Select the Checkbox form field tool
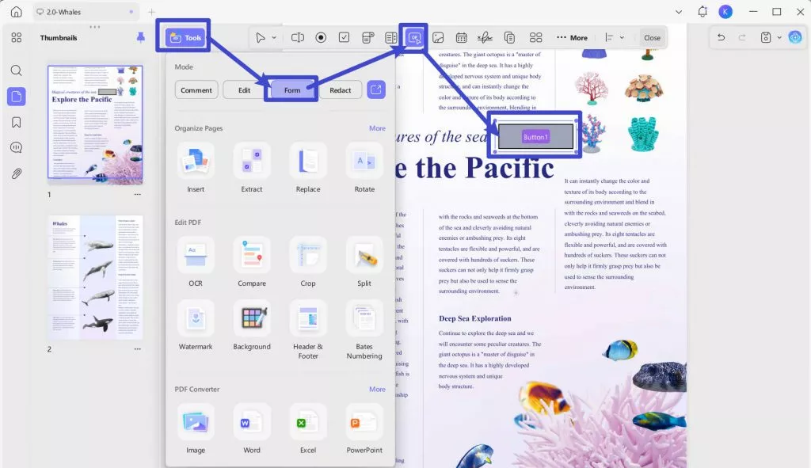Image resolution: width=811 pixels, height=468 pixels. tap(344, 37)
